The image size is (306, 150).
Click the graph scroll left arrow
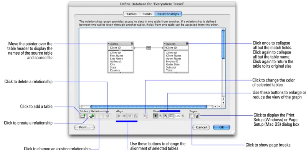click(215, 107)
